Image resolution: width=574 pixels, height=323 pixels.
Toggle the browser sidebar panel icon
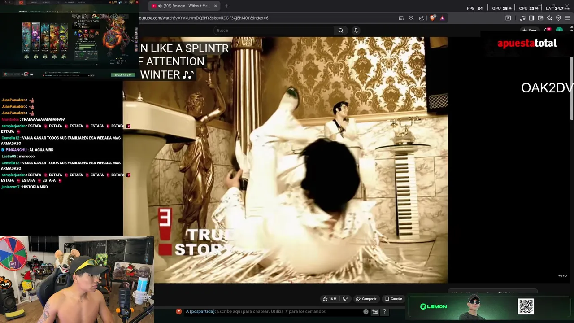coord(531,18)
